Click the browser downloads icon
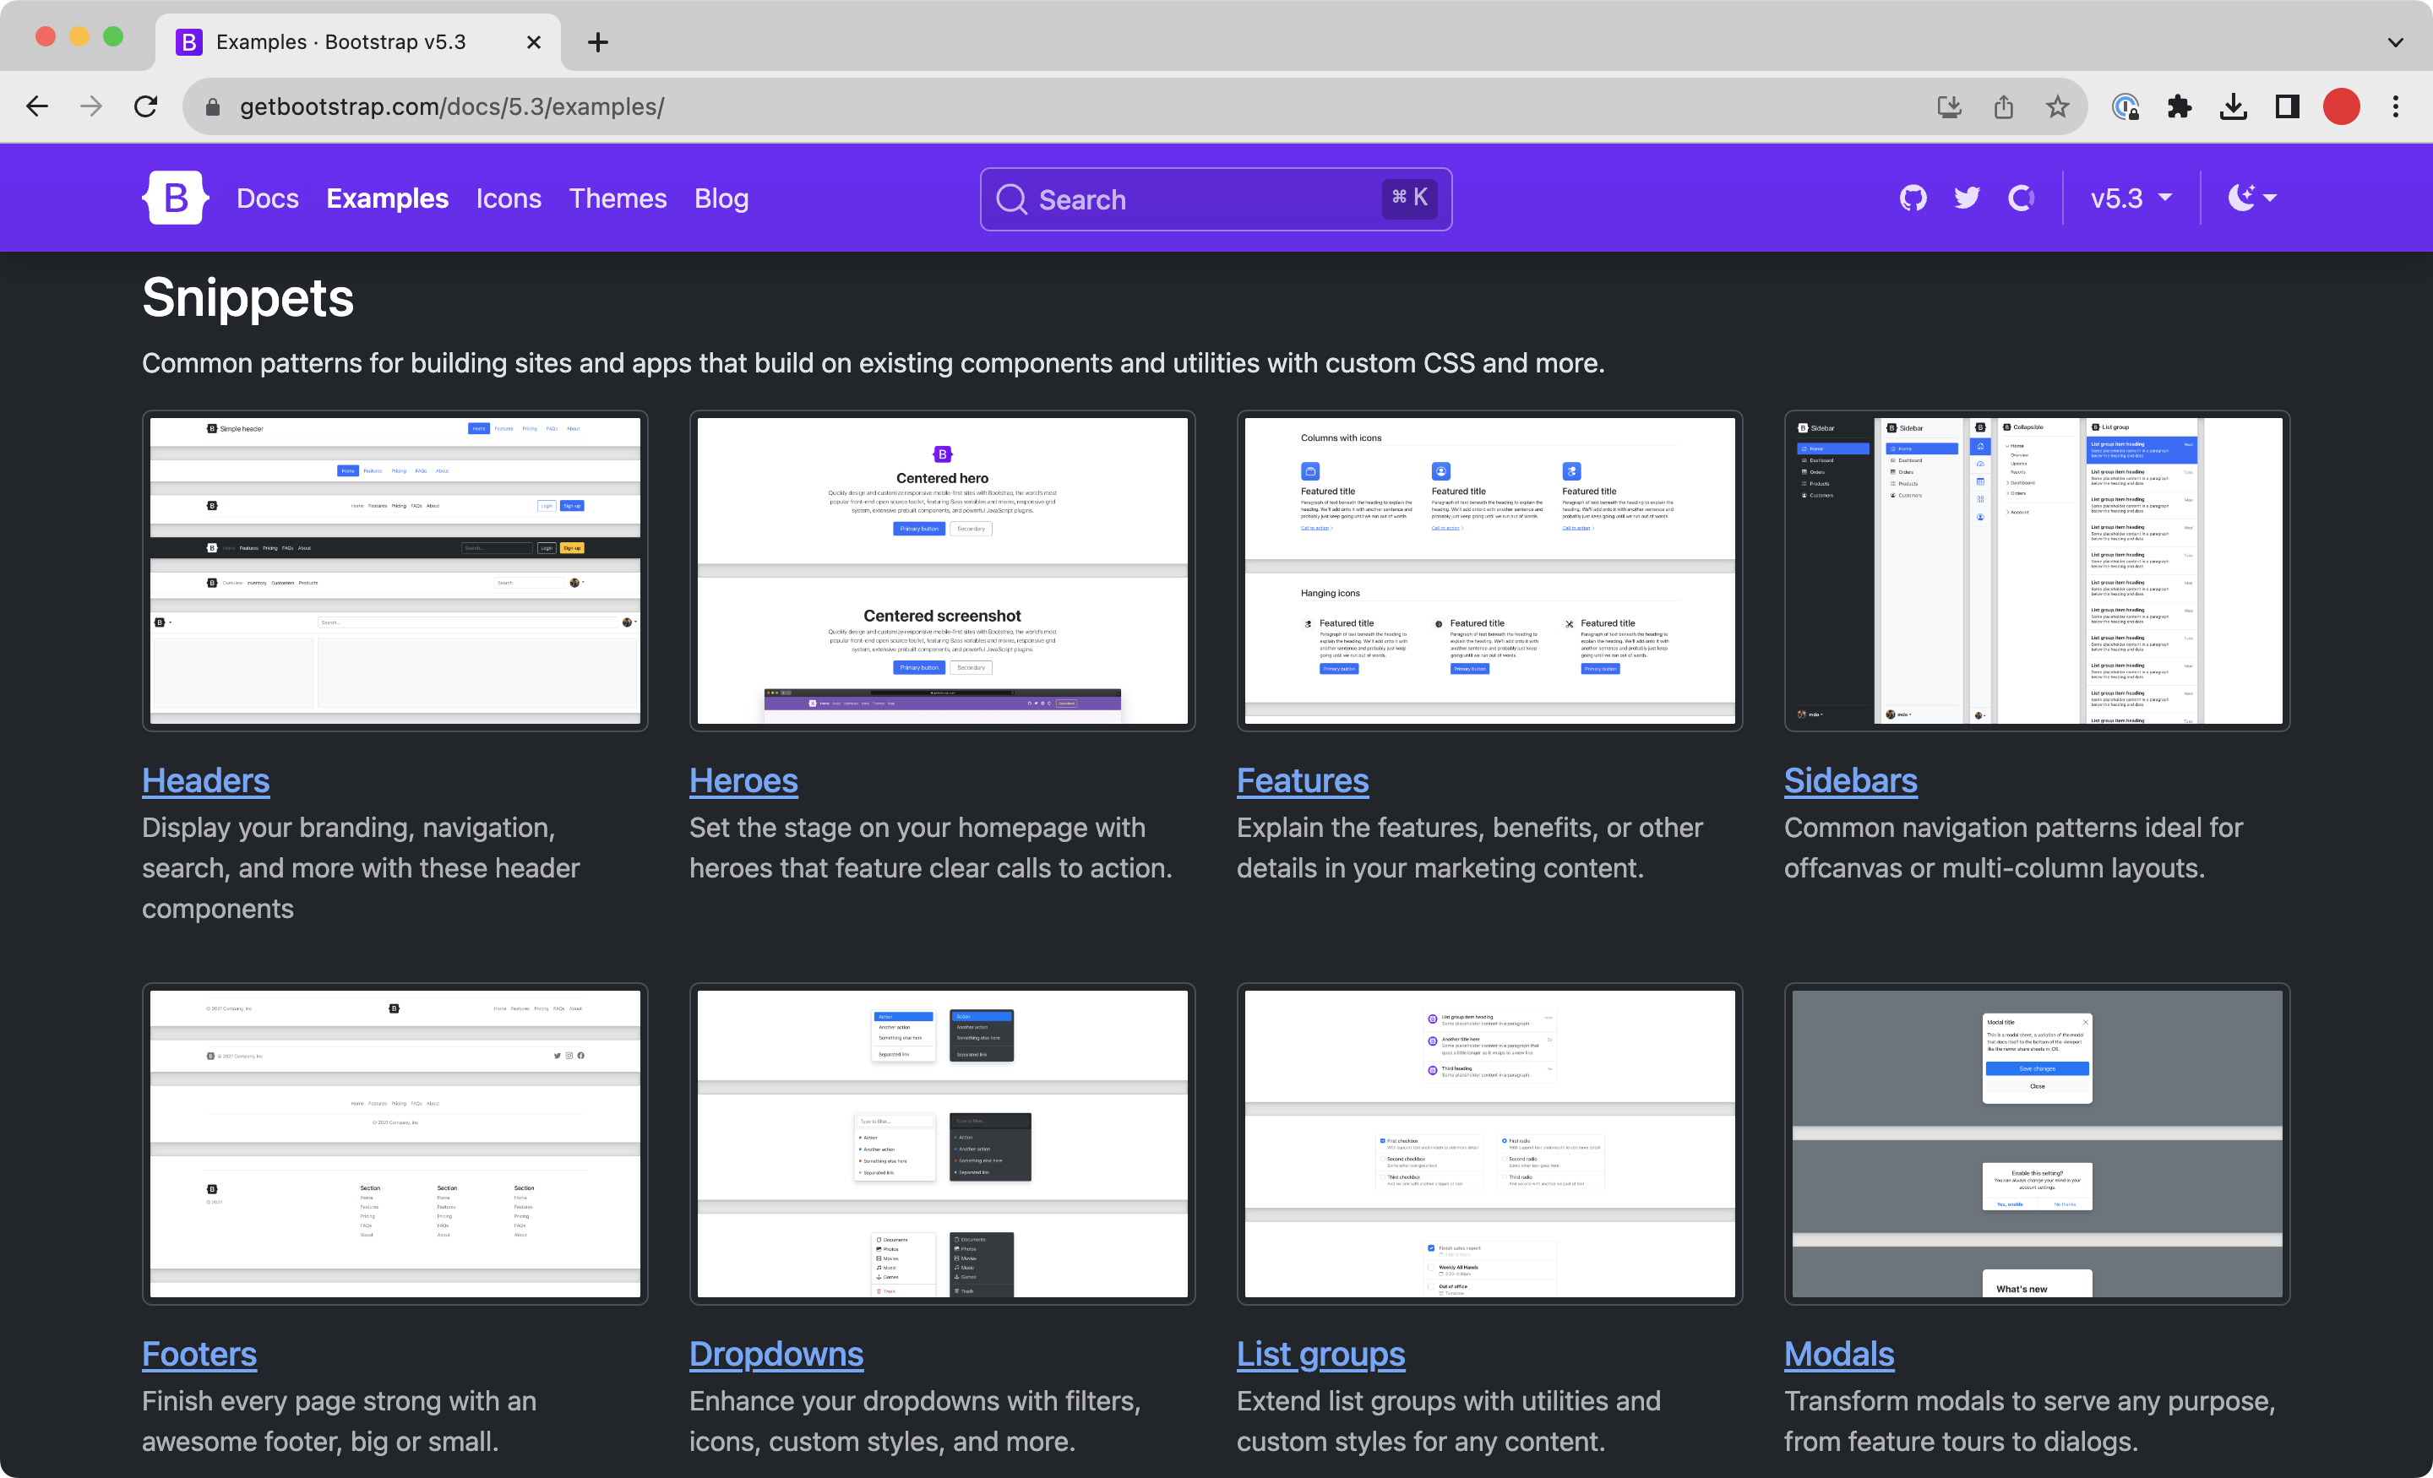The image size is (2433, 1478). [x=2234, y=106]
